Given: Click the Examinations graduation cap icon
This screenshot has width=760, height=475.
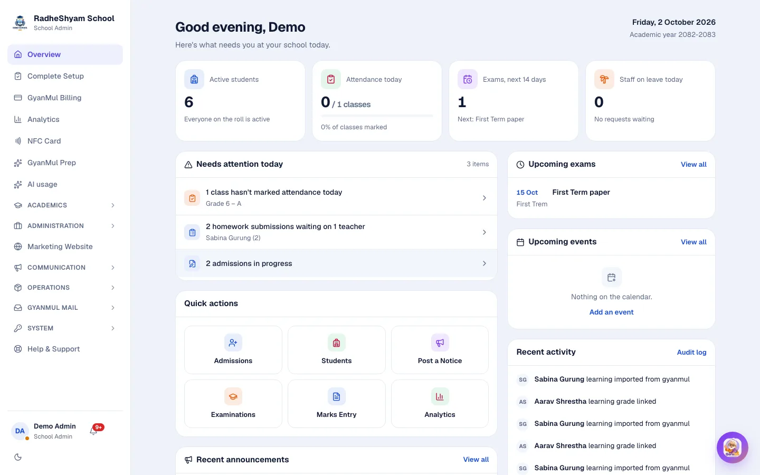Looking at the screenshot, I should (x=233, y=397).
